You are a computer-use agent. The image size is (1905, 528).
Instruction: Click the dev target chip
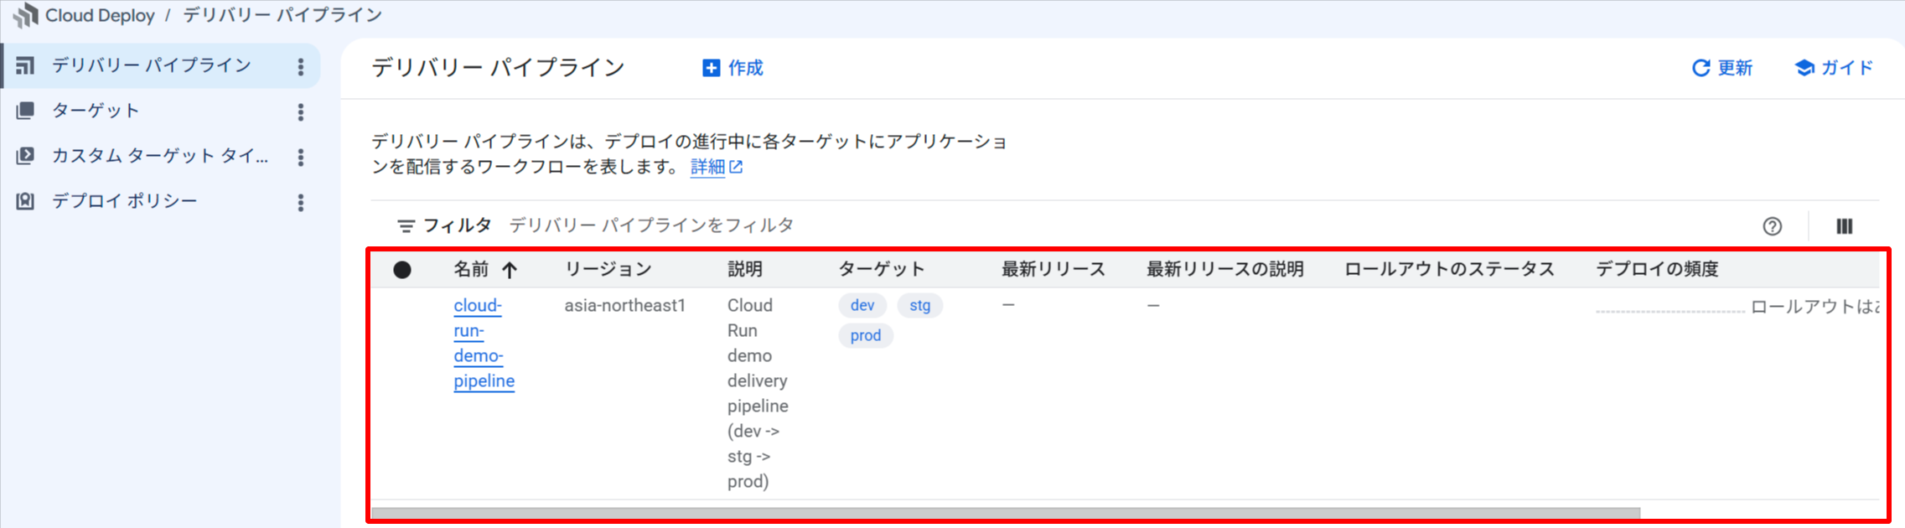[862, 305]
